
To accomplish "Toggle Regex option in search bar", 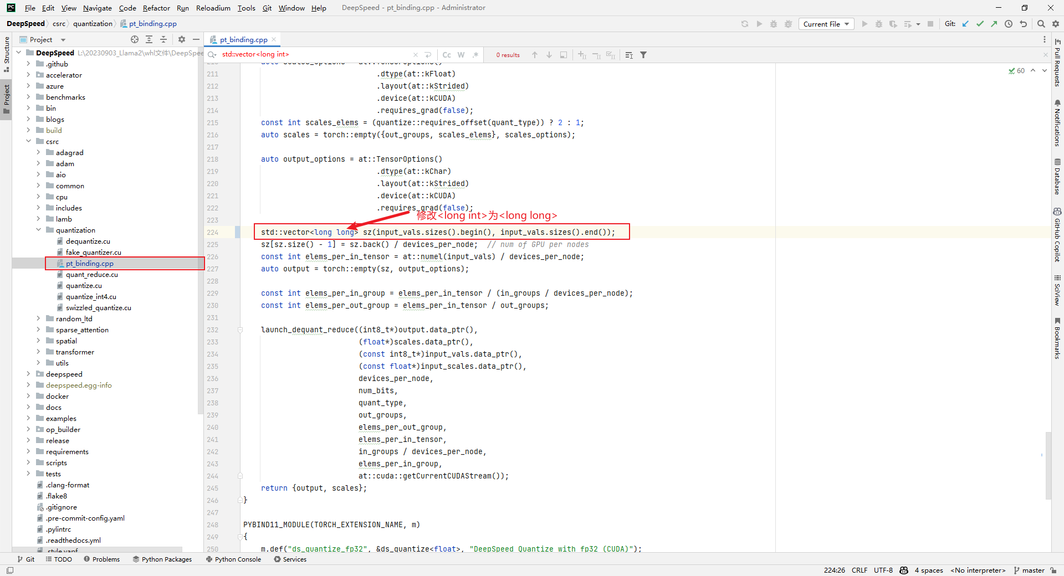I will point(475,55).
